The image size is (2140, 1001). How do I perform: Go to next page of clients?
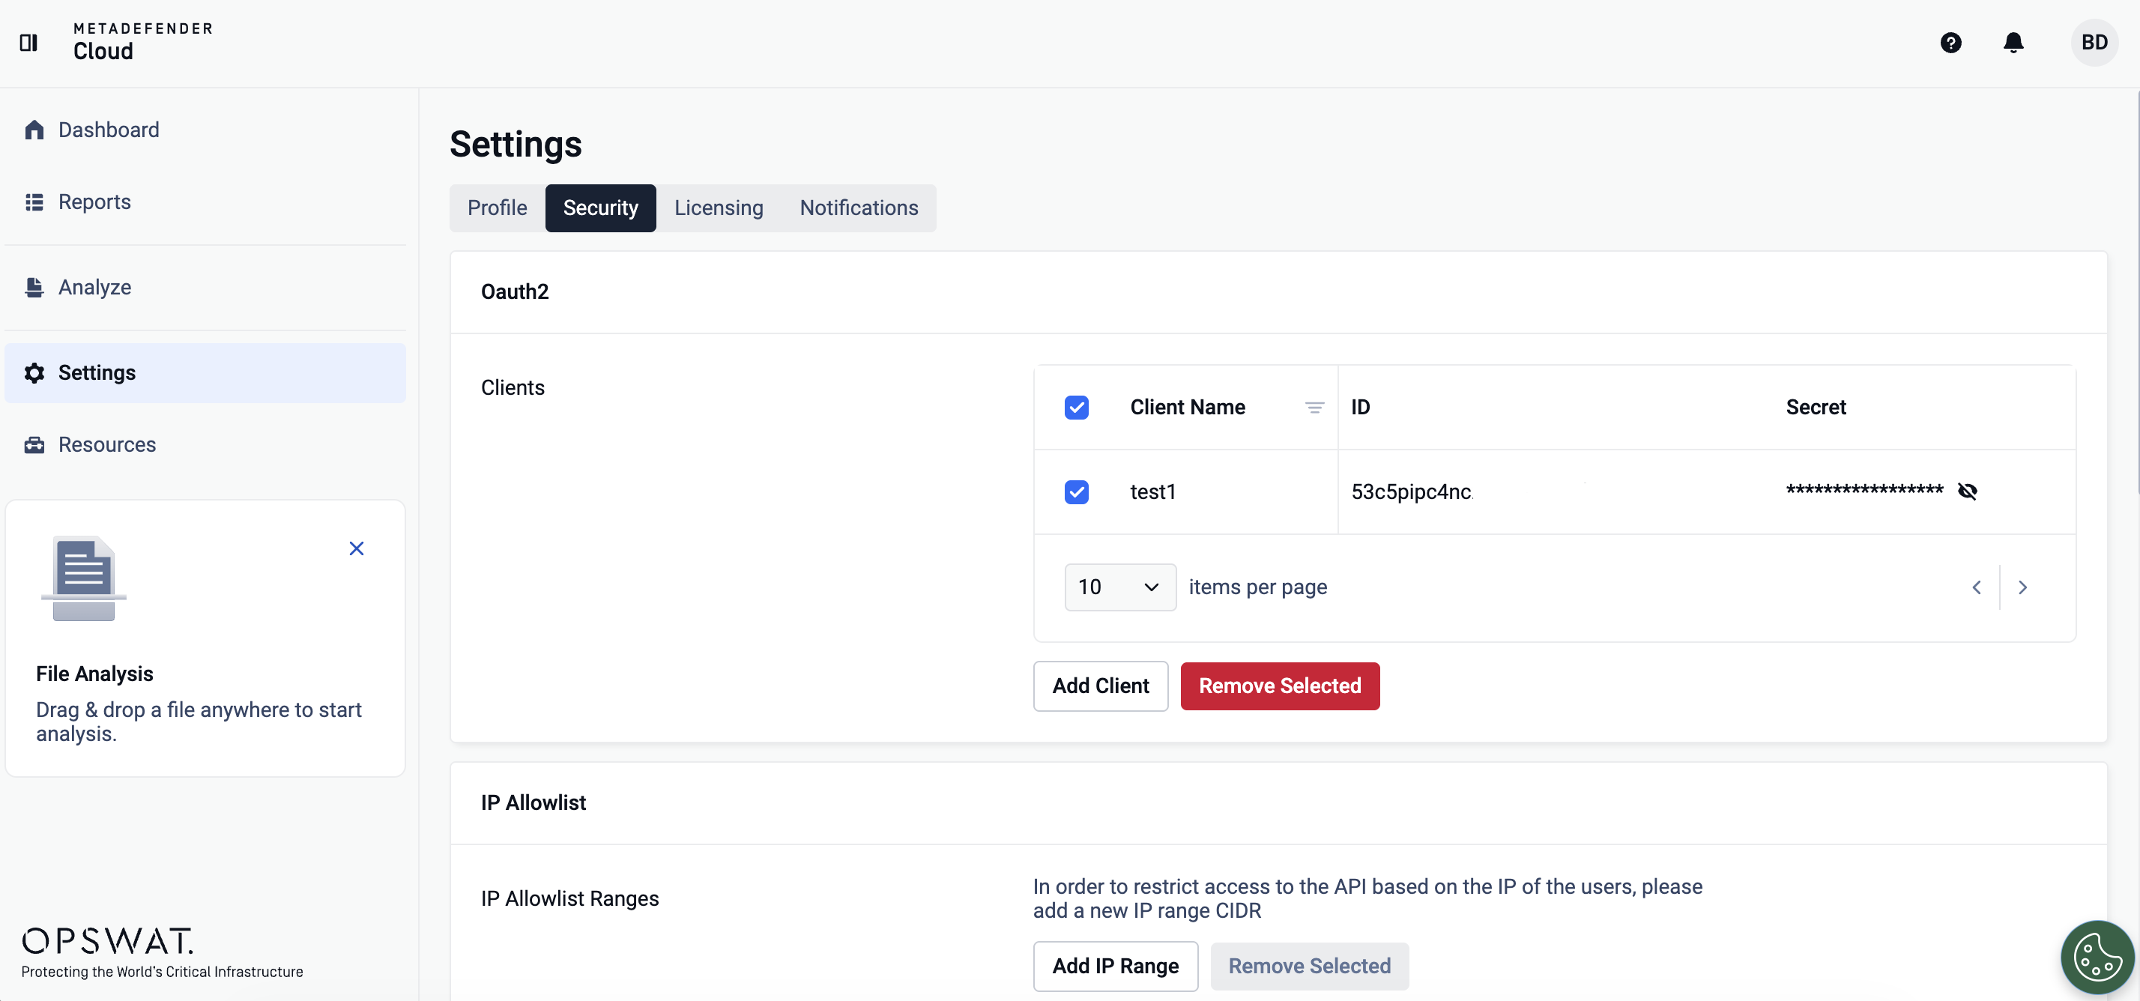click(x=2022, y=587)
